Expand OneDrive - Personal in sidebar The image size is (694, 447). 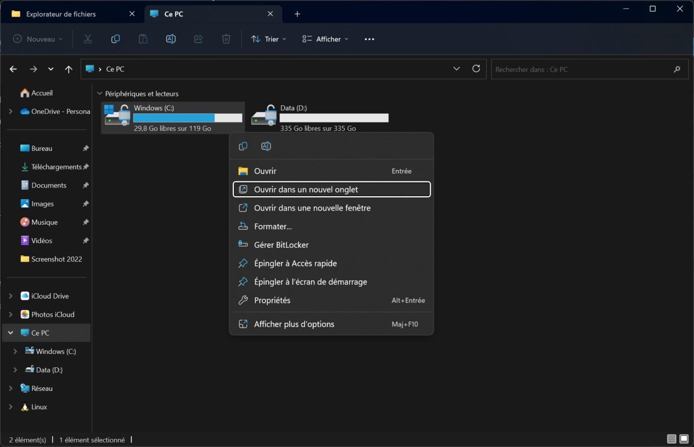(11, 111)
